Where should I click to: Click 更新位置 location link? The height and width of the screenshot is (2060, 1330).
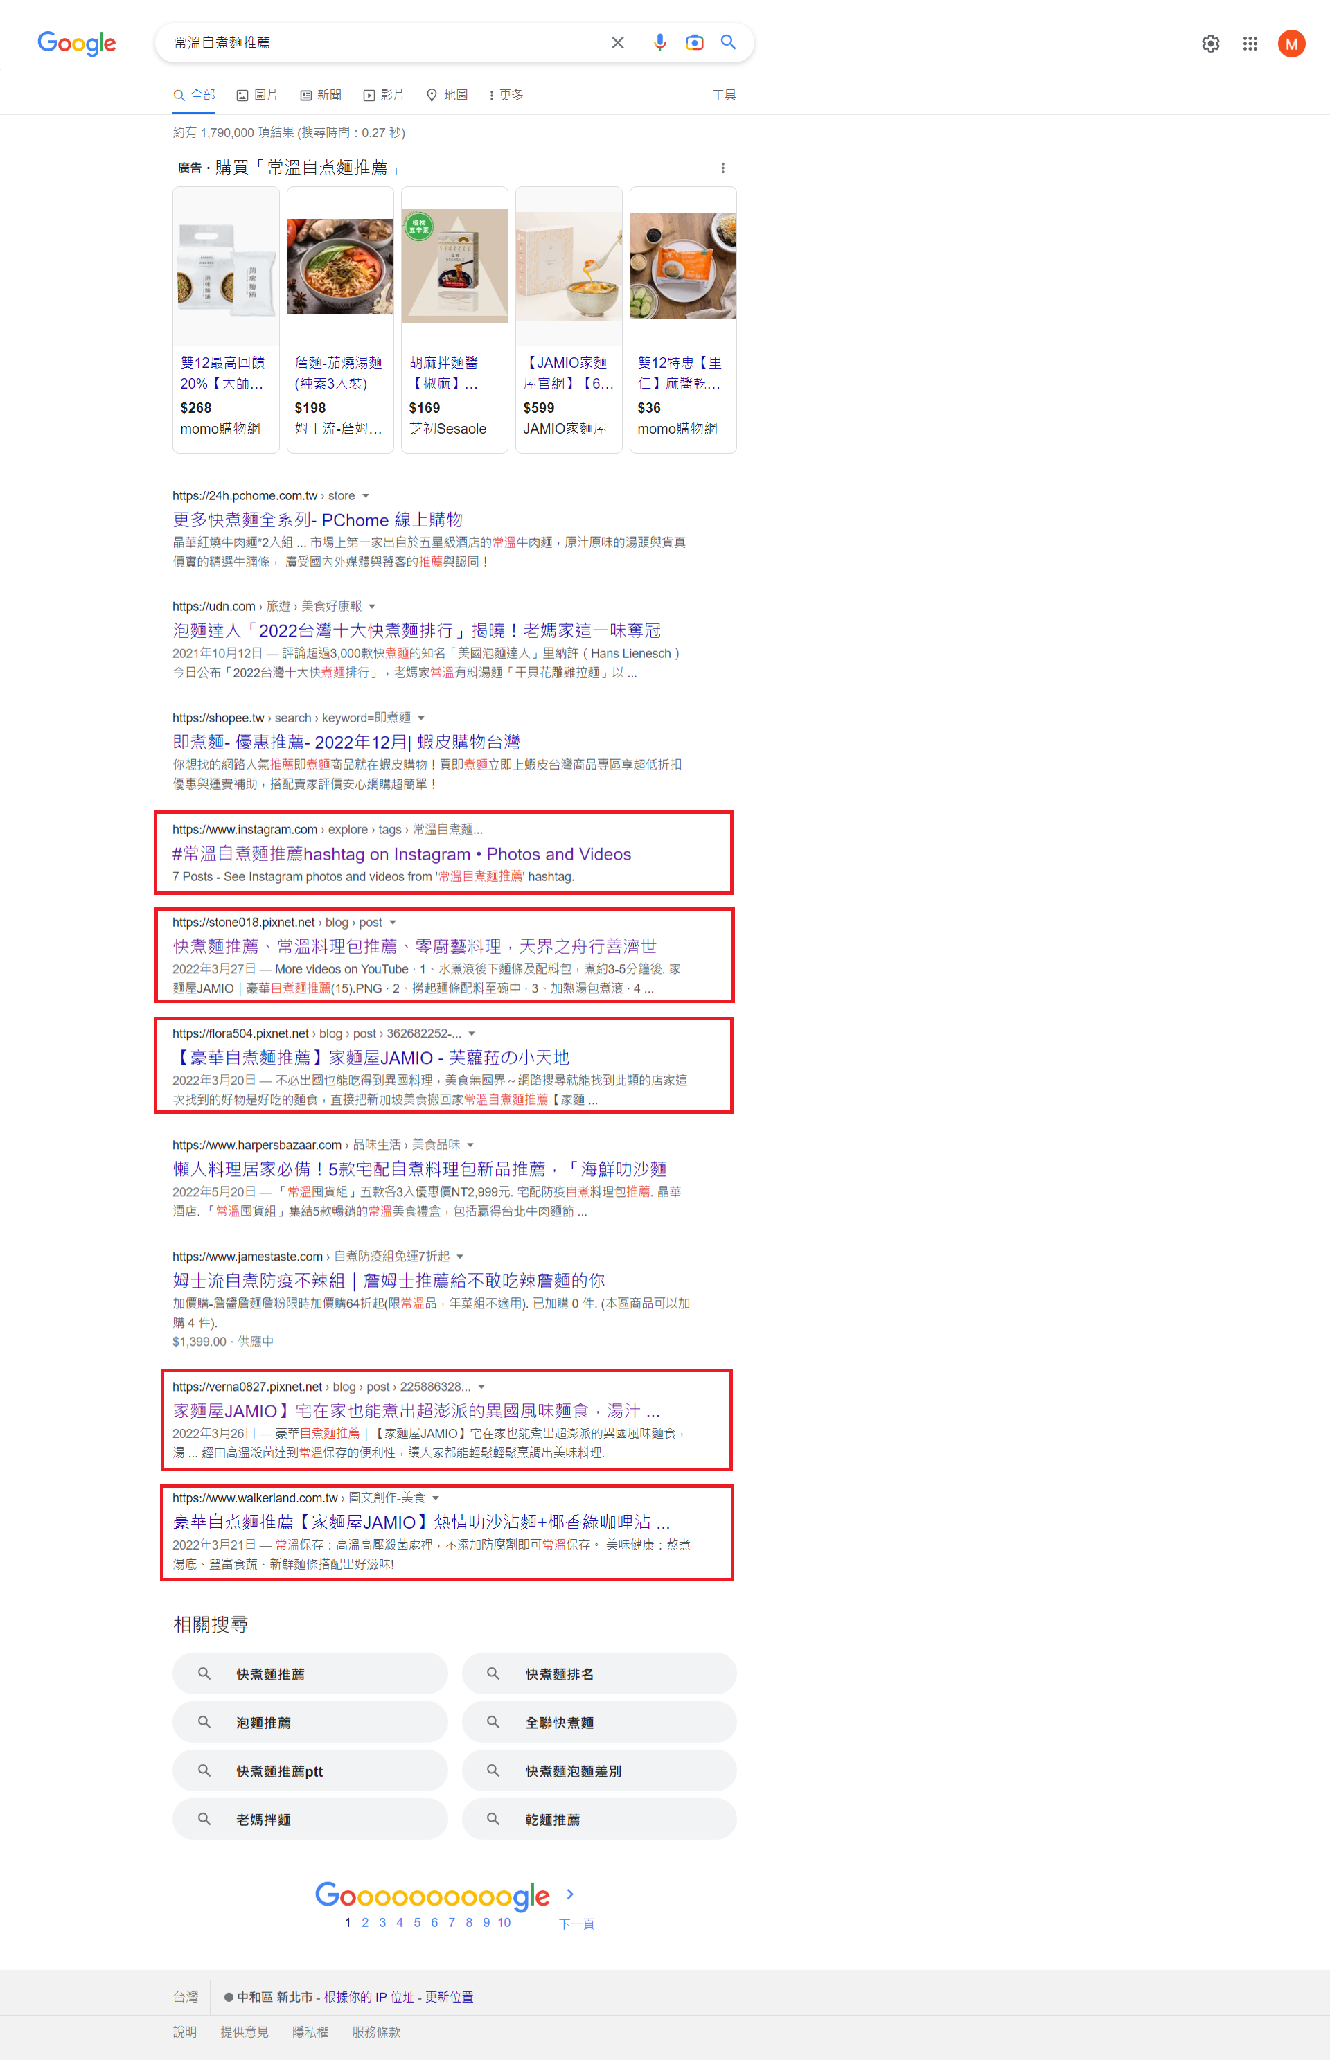[449, 1997]
